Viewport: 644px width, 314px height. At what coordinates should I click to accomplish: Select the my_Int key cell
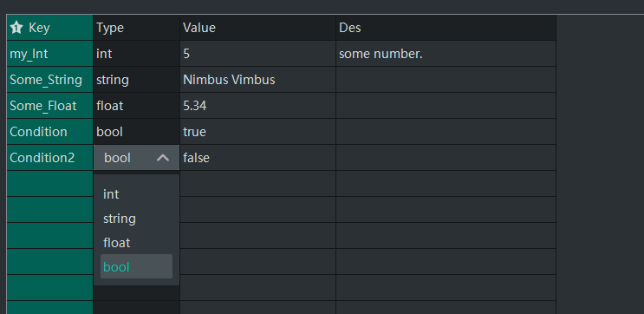49,54
